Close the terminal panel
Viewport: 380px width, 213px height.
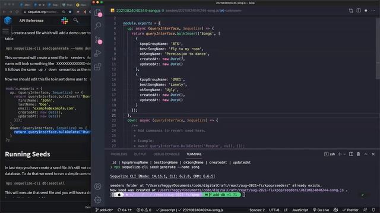click(373, 154)
